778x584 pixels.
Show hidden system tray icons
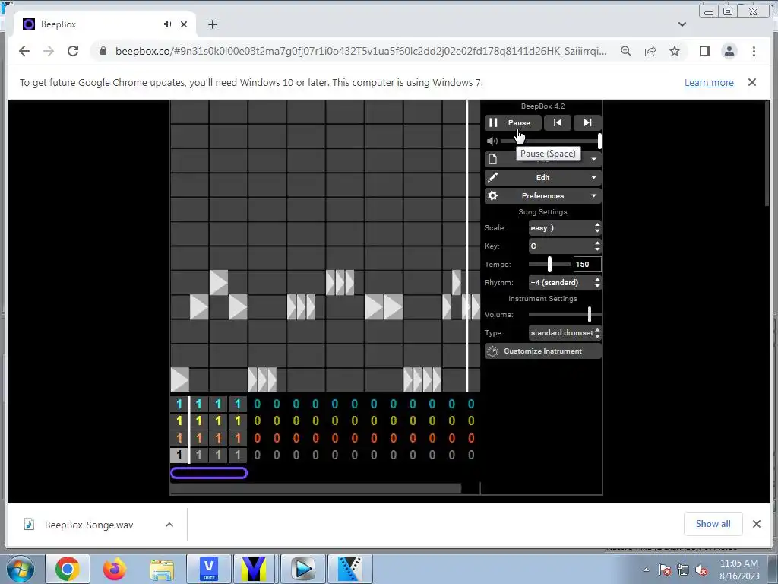coord(646,570)
